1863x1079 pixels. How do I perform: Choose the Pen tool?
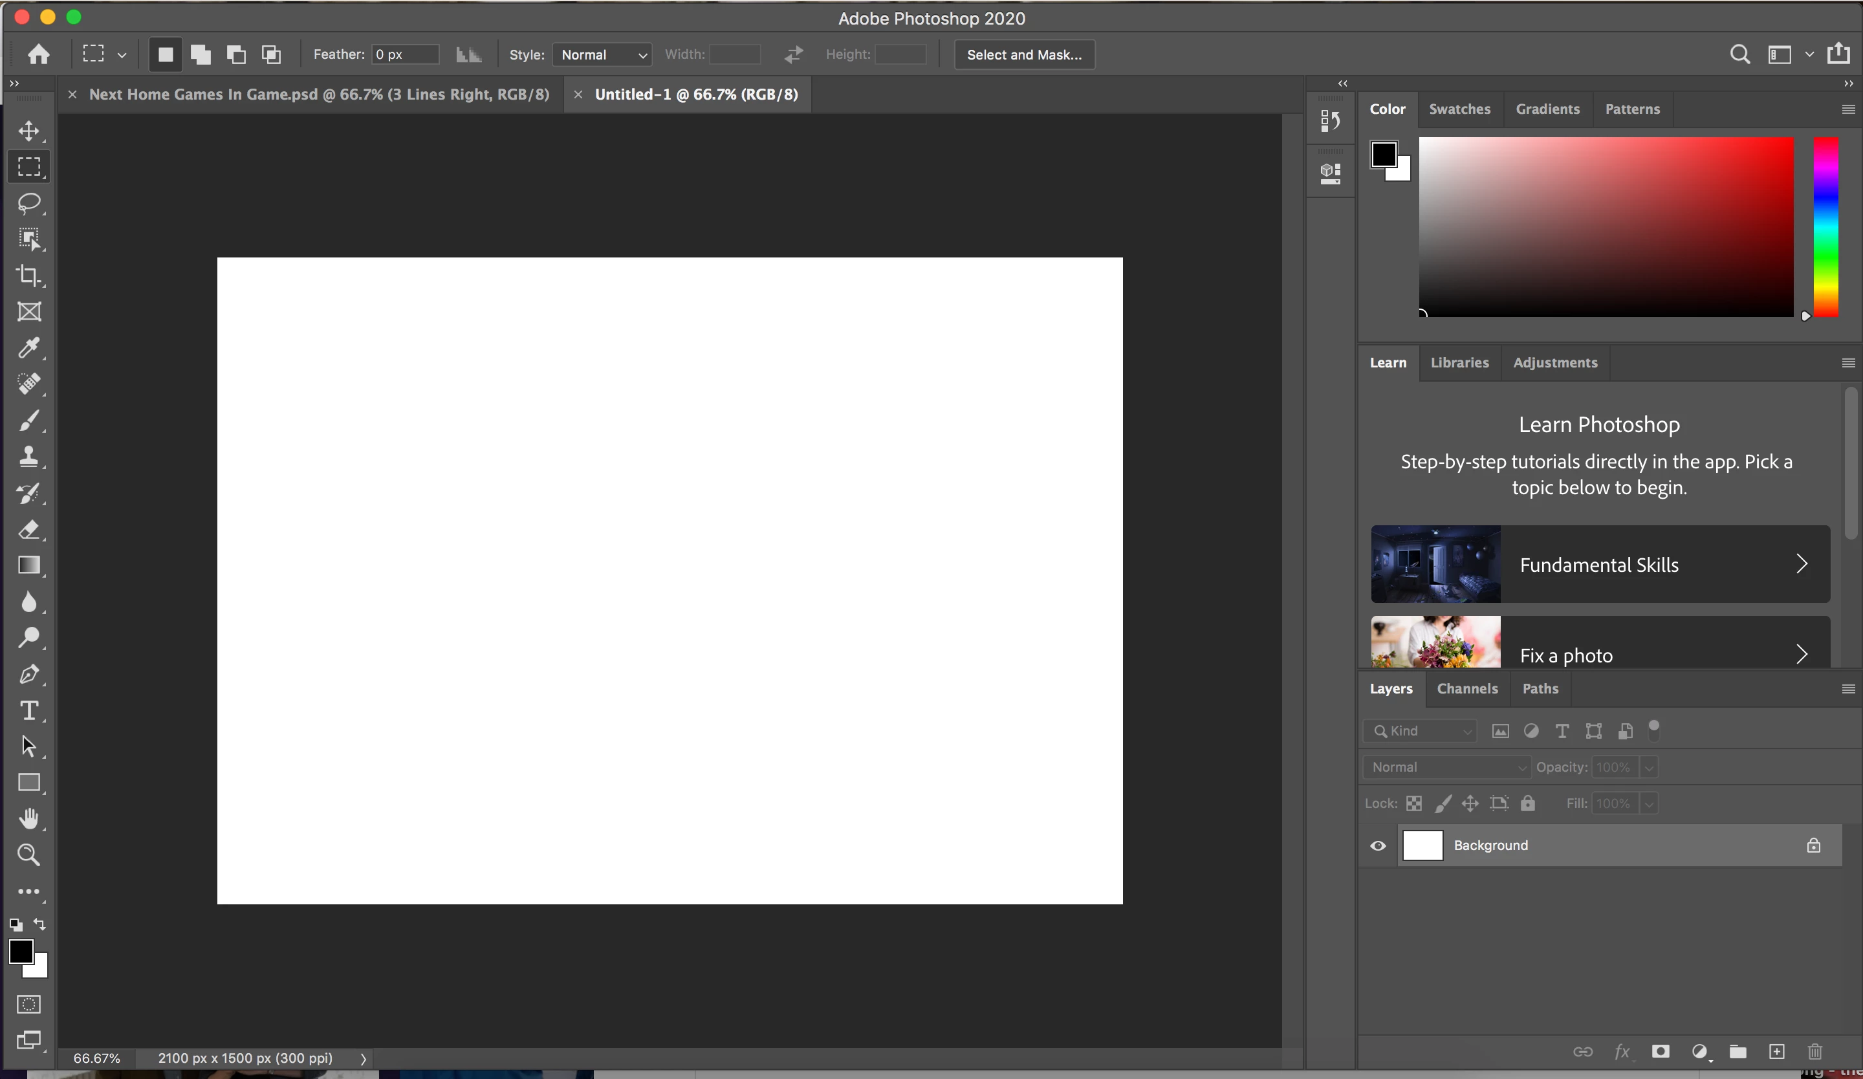[x=29, y=674]
